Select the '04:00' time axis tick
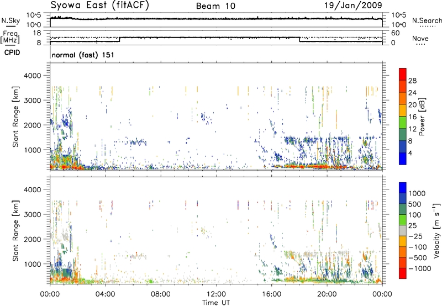This screenshot has height=306, width=442. tap(106, 294)
